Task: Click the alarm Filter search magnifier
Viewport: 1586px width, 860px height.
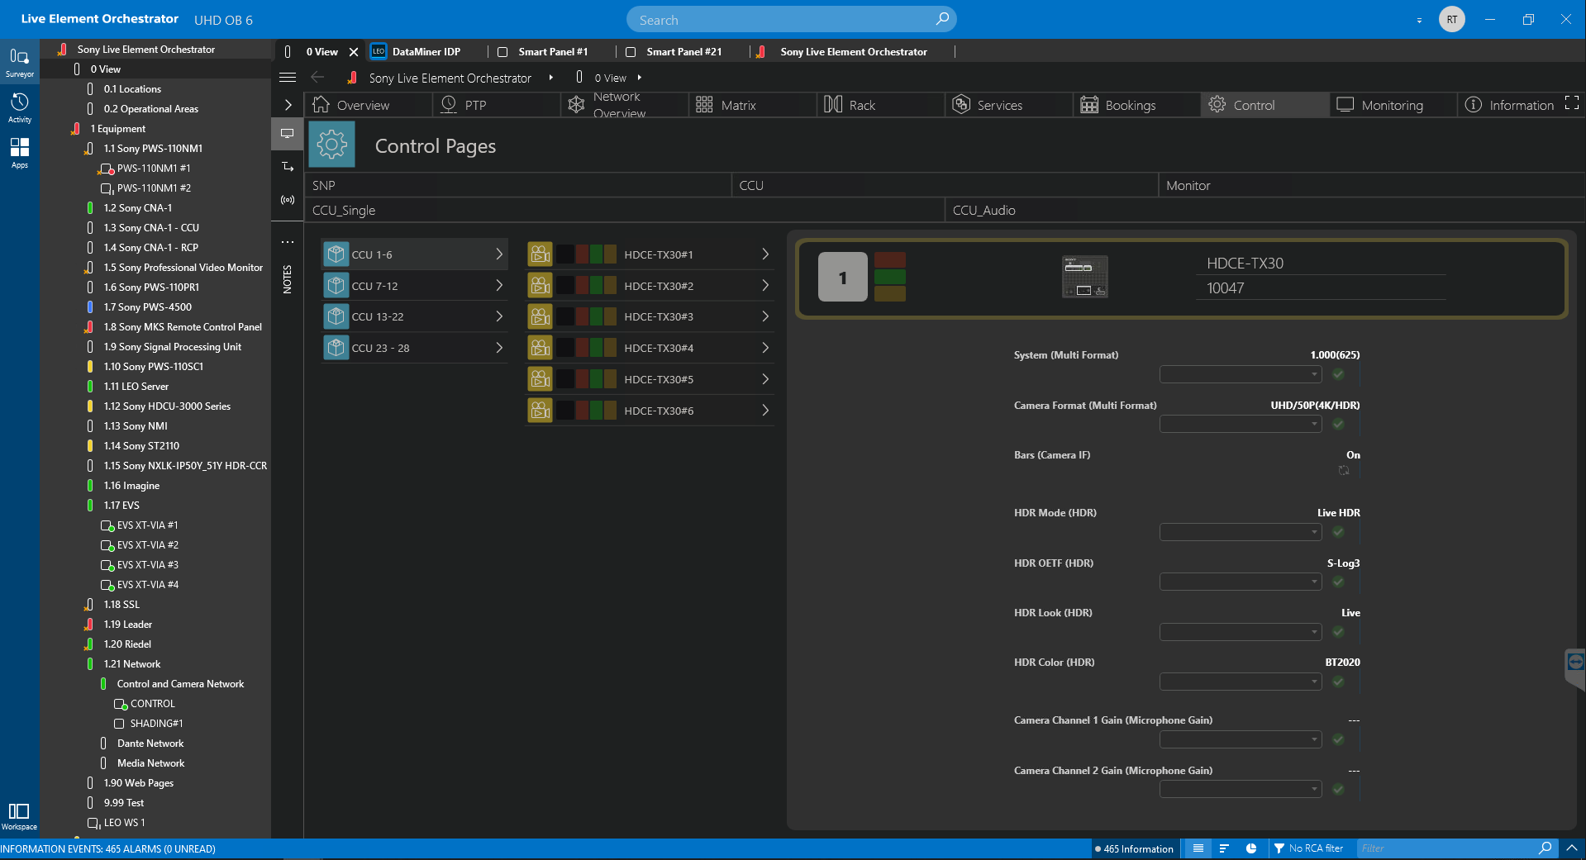Action: (1545, 848)
